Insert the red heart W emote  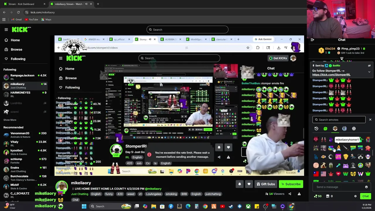[338, 174]
